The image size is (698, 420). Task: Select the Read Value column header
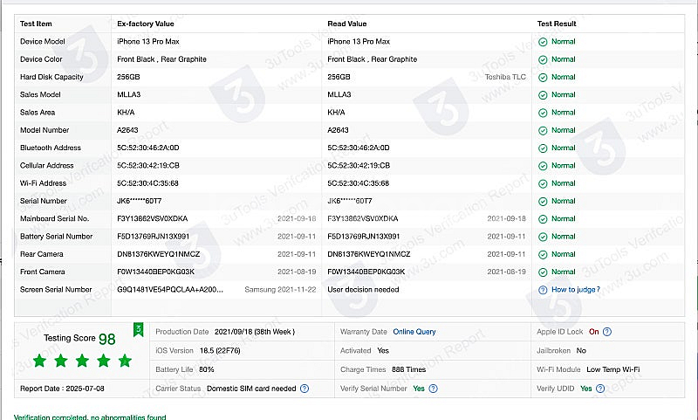(x=346, y=24)
